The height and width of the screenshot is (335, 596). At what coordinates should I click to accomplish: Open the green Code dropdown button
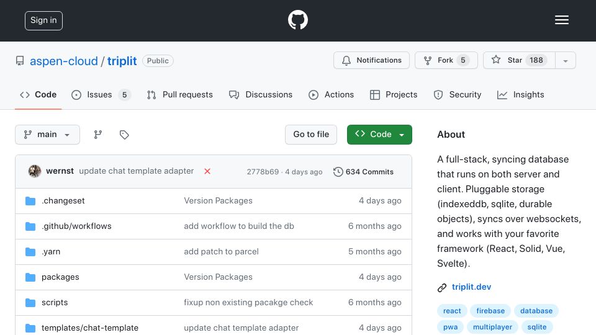379,135
